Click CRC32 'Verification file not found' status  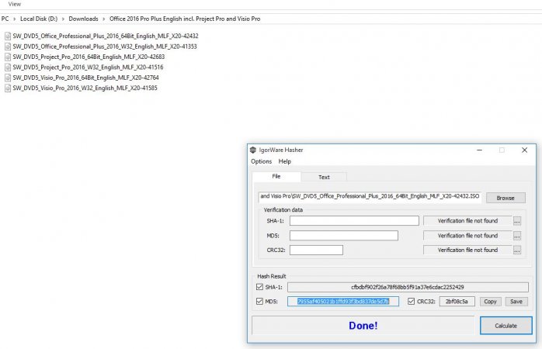(x=467, y=251)
